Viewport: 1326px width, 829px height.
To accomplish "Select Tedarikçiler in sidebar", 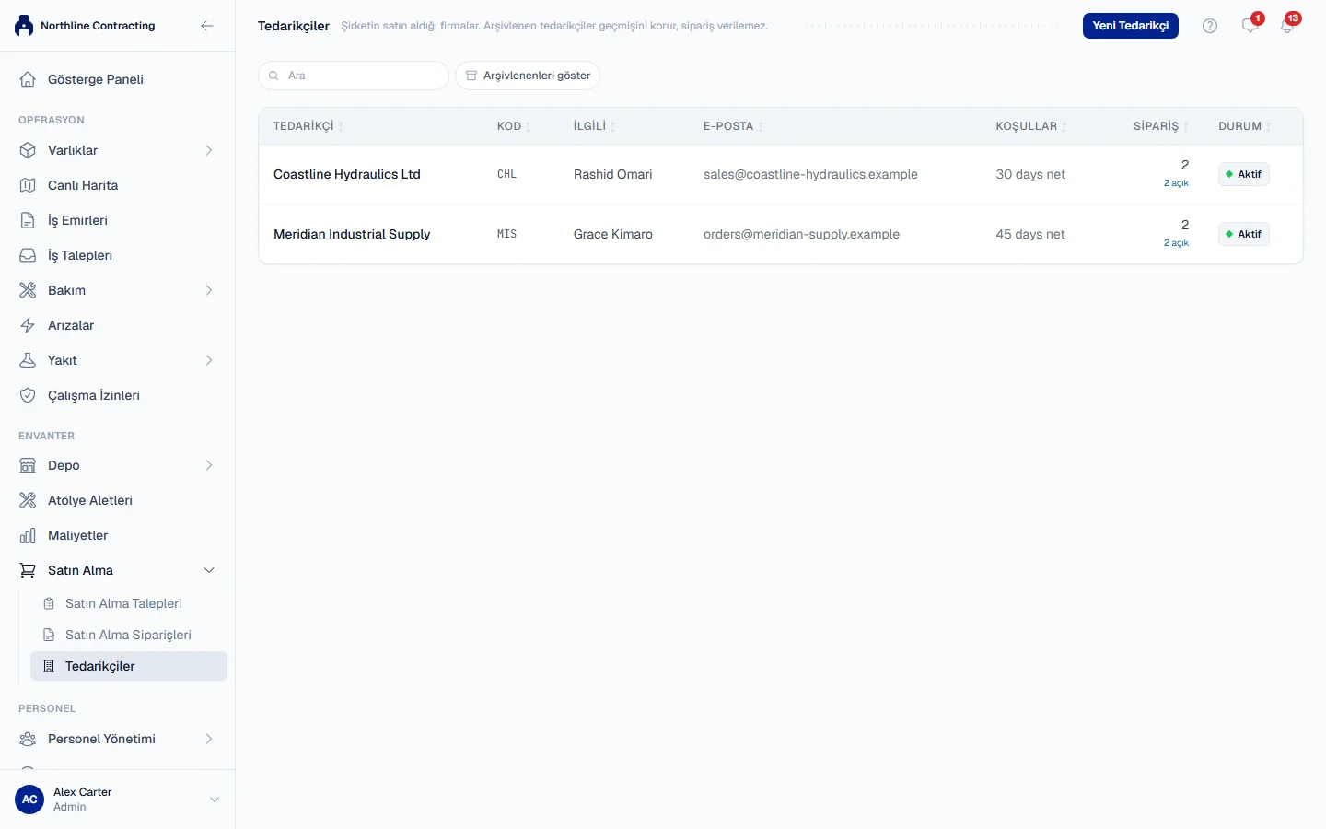I will click(129, 666).
